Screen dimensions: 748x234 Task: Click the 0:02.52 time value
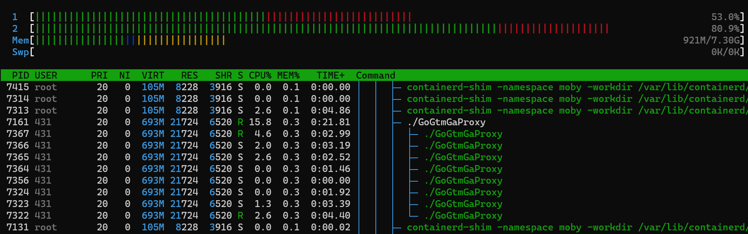(x=331, y=157)
